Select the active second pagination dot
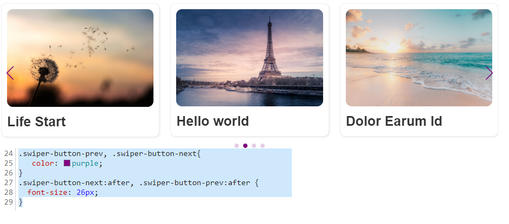Screen dimensions: 509x224 tap(245, 146)
